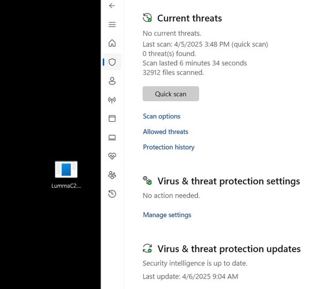Click the Current threats heading icon
The image size is (327, 289).
[147, 18]
